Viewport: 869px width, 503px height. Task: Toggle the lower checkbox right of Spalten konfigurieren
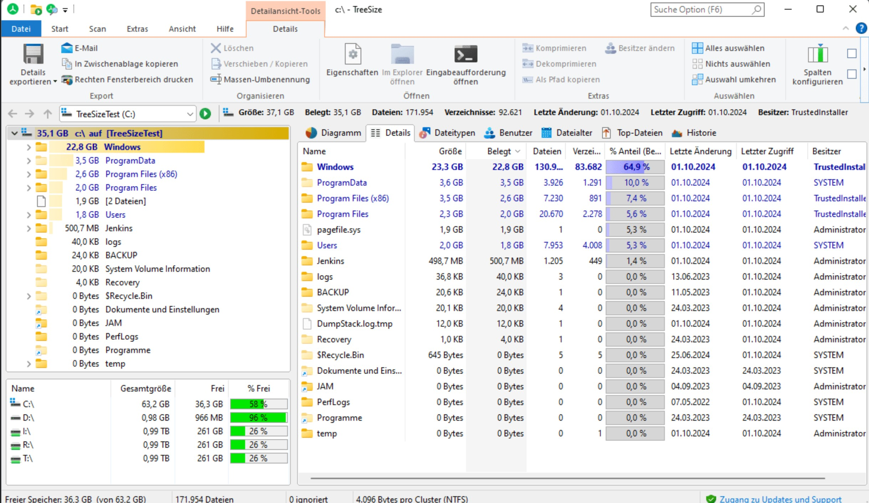tap(852, 74)
